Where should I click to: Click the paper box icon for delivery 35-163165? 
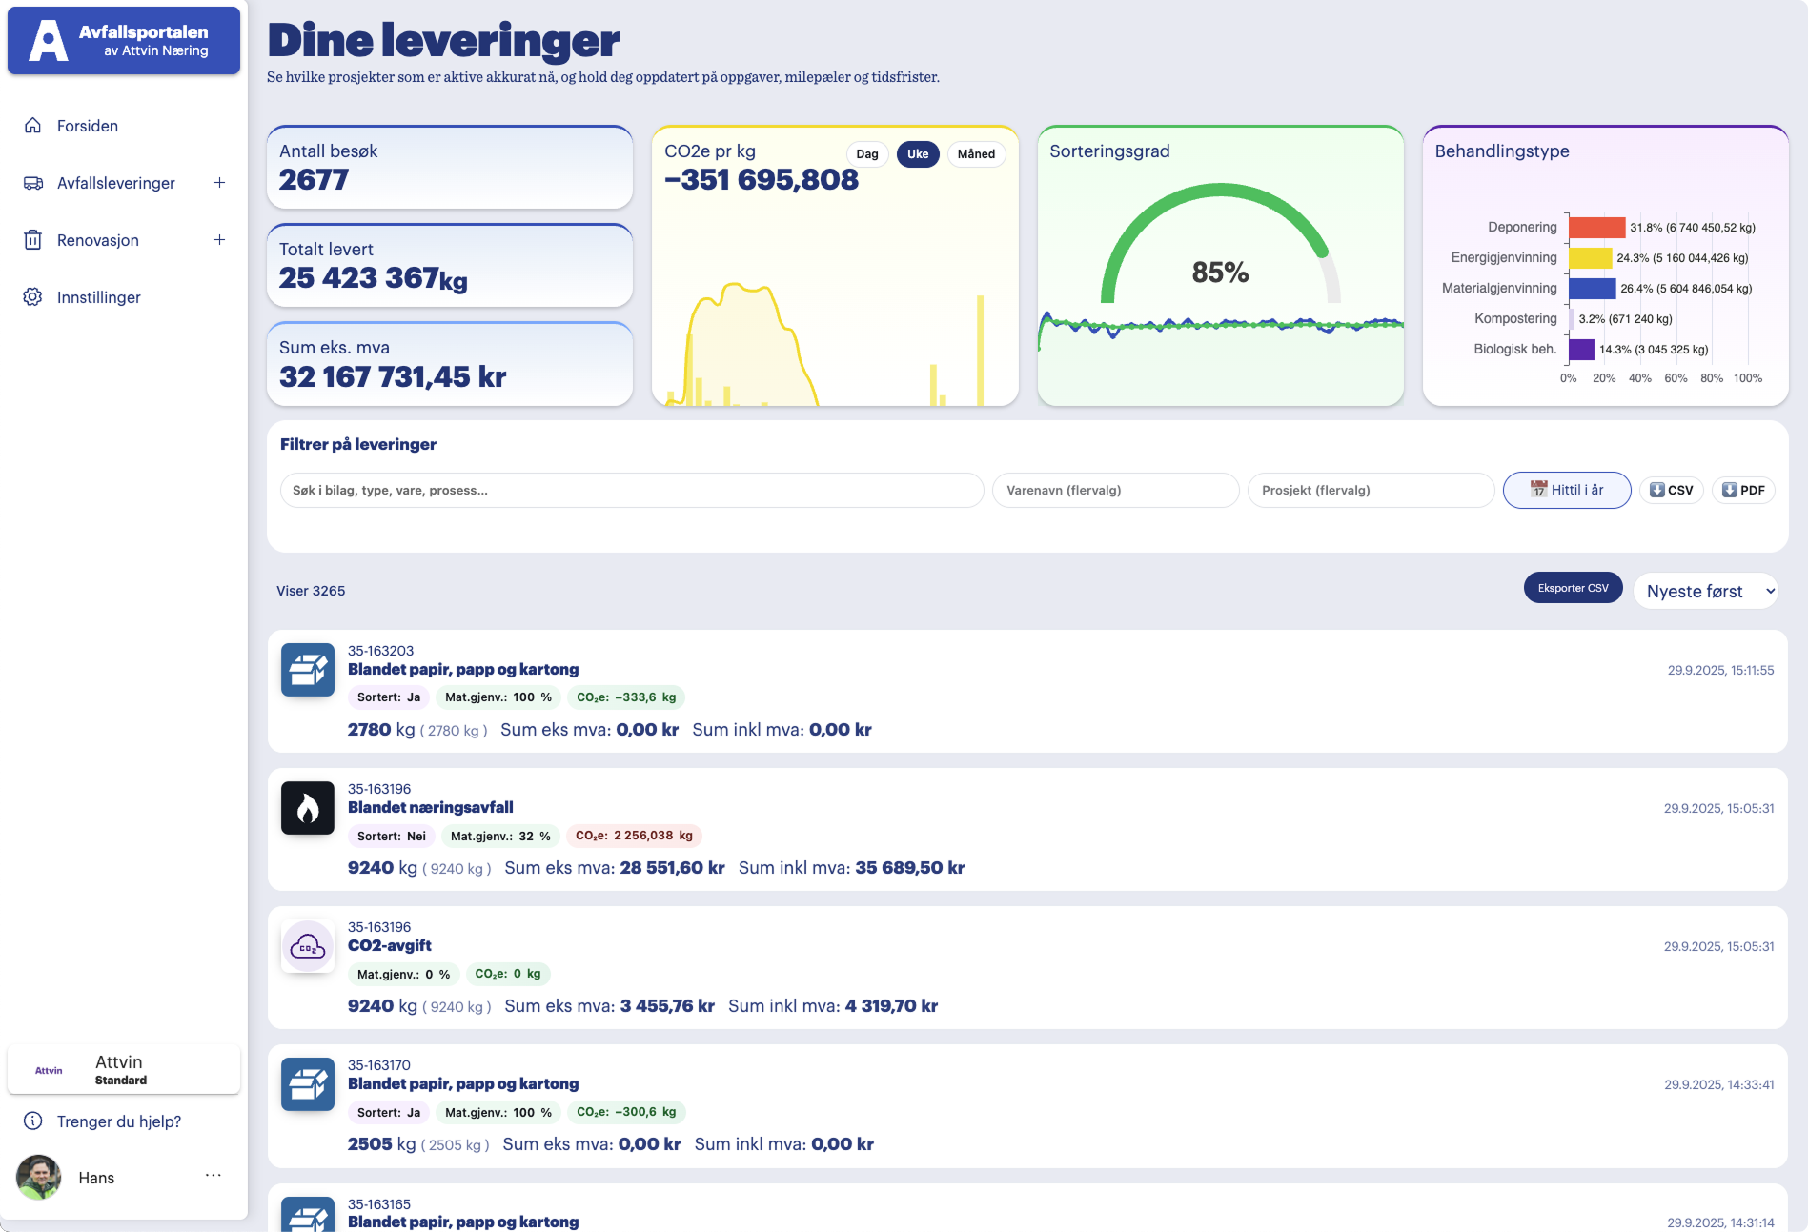[308, 1214]
